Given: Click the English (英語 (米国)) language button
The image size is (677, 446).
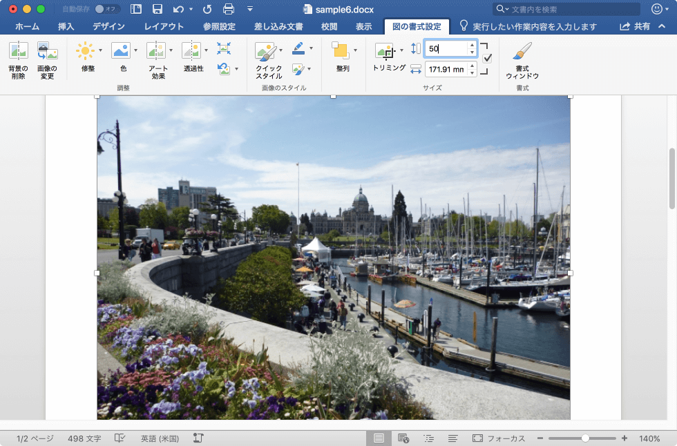Looking at the screenshot, I should tap(160, 438).
